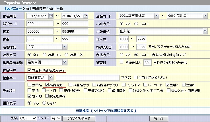Open calendar icon for start date
Image resolution: width=210 pixels, height=122 pixels.
(x=51, y=15)
